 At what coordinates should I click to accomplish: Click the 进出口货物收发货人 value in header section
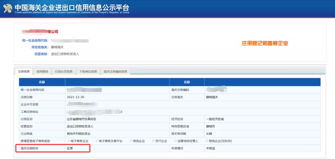click(65, 54)
